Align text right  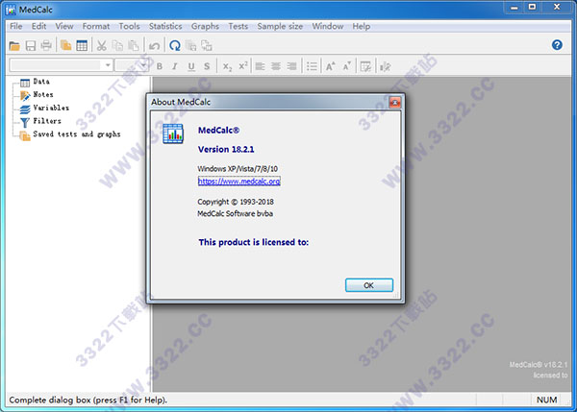pyautogui.click(x=291, y=66)
